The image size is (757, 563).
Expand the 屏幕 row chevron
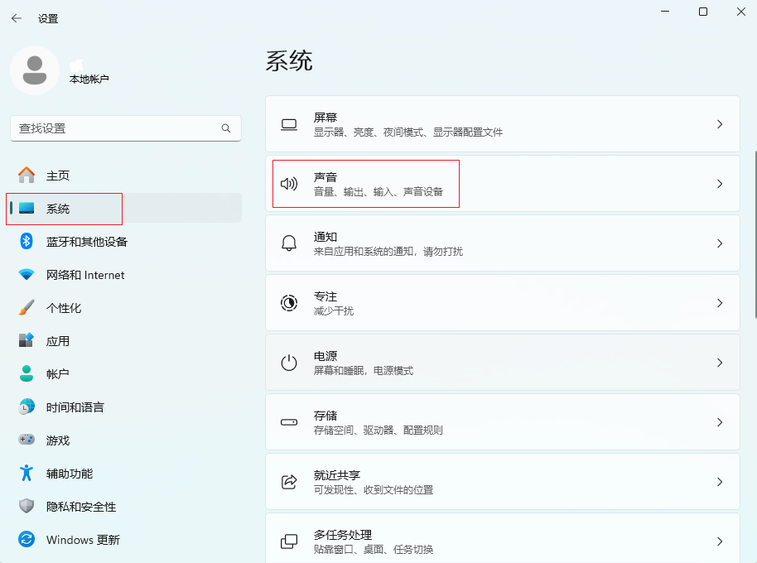[x=720, y=124]
